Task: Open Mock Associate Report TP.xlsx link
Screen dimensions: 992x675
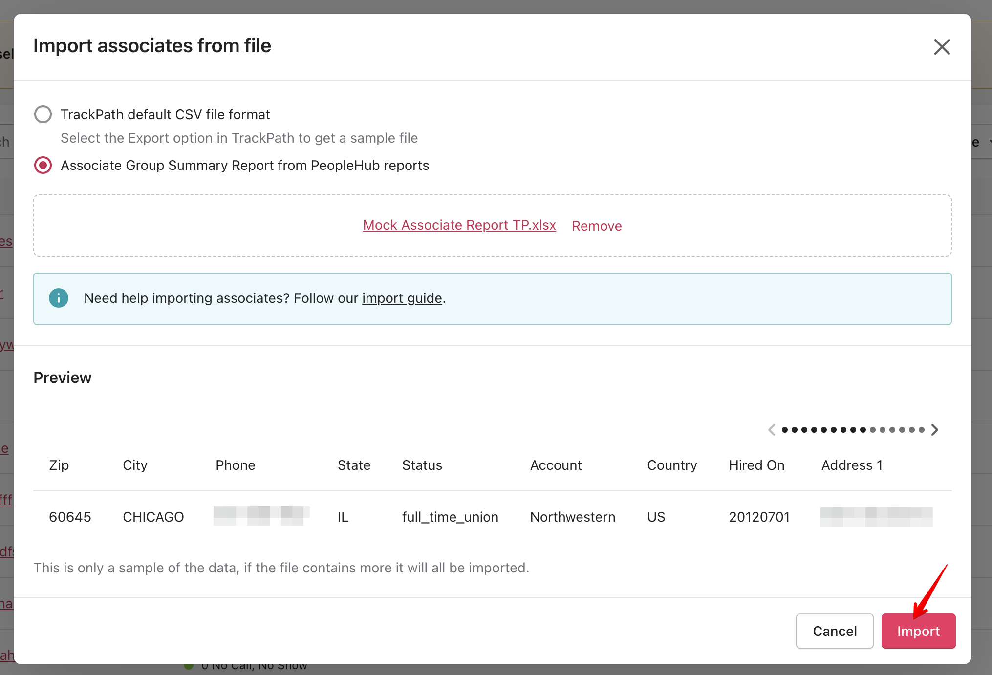Action: tap(459, 225)
